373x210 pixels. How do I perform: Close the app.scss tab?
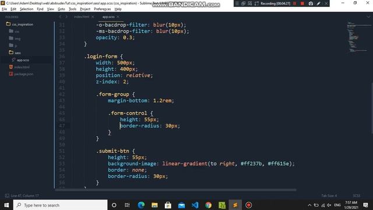118,17
